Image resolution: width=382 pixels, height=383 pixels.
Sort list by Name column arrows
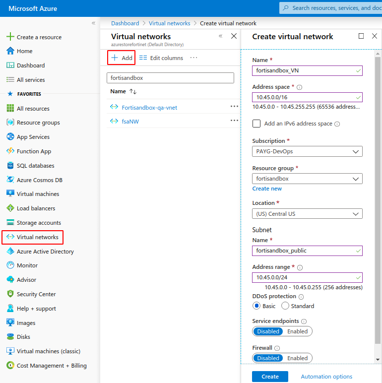(133, 91)
